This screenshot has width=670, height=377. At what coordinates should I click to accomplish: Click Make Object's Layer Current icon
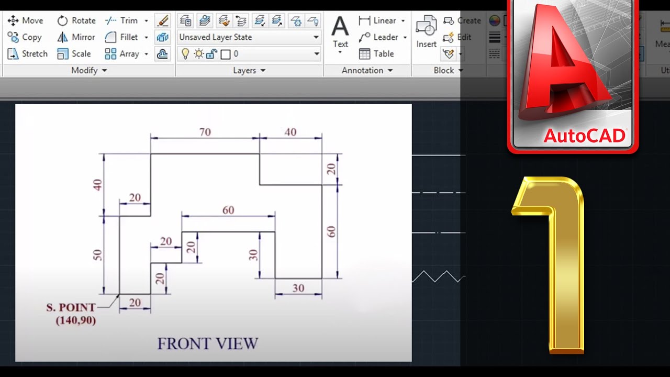[205, 20]
